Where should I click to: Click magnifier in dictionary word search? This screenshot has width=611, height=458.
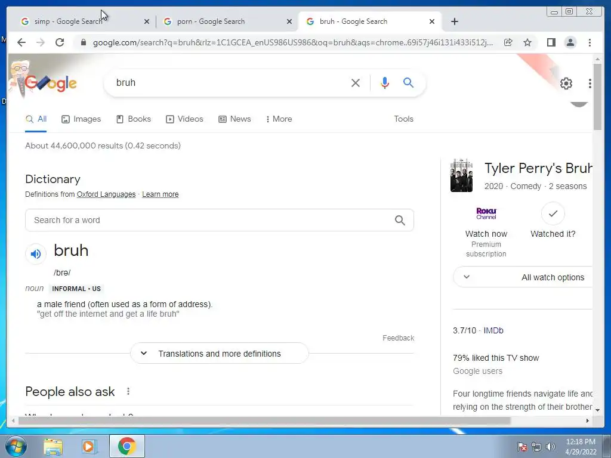[400, 221]
